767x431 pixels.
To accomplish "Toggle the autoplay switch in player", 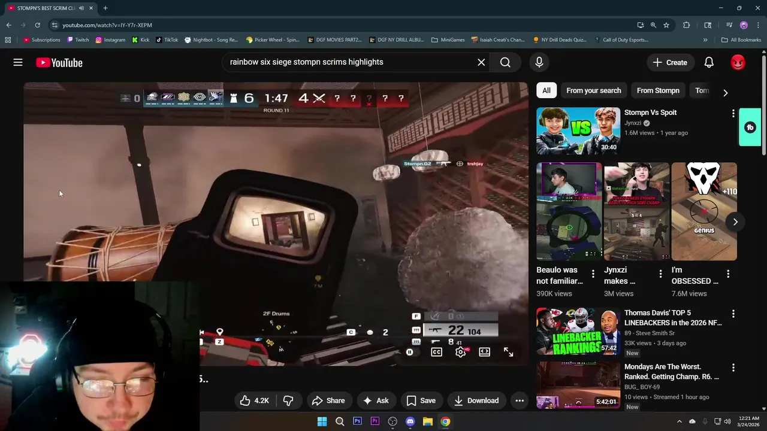I will (x=410, y=352).
